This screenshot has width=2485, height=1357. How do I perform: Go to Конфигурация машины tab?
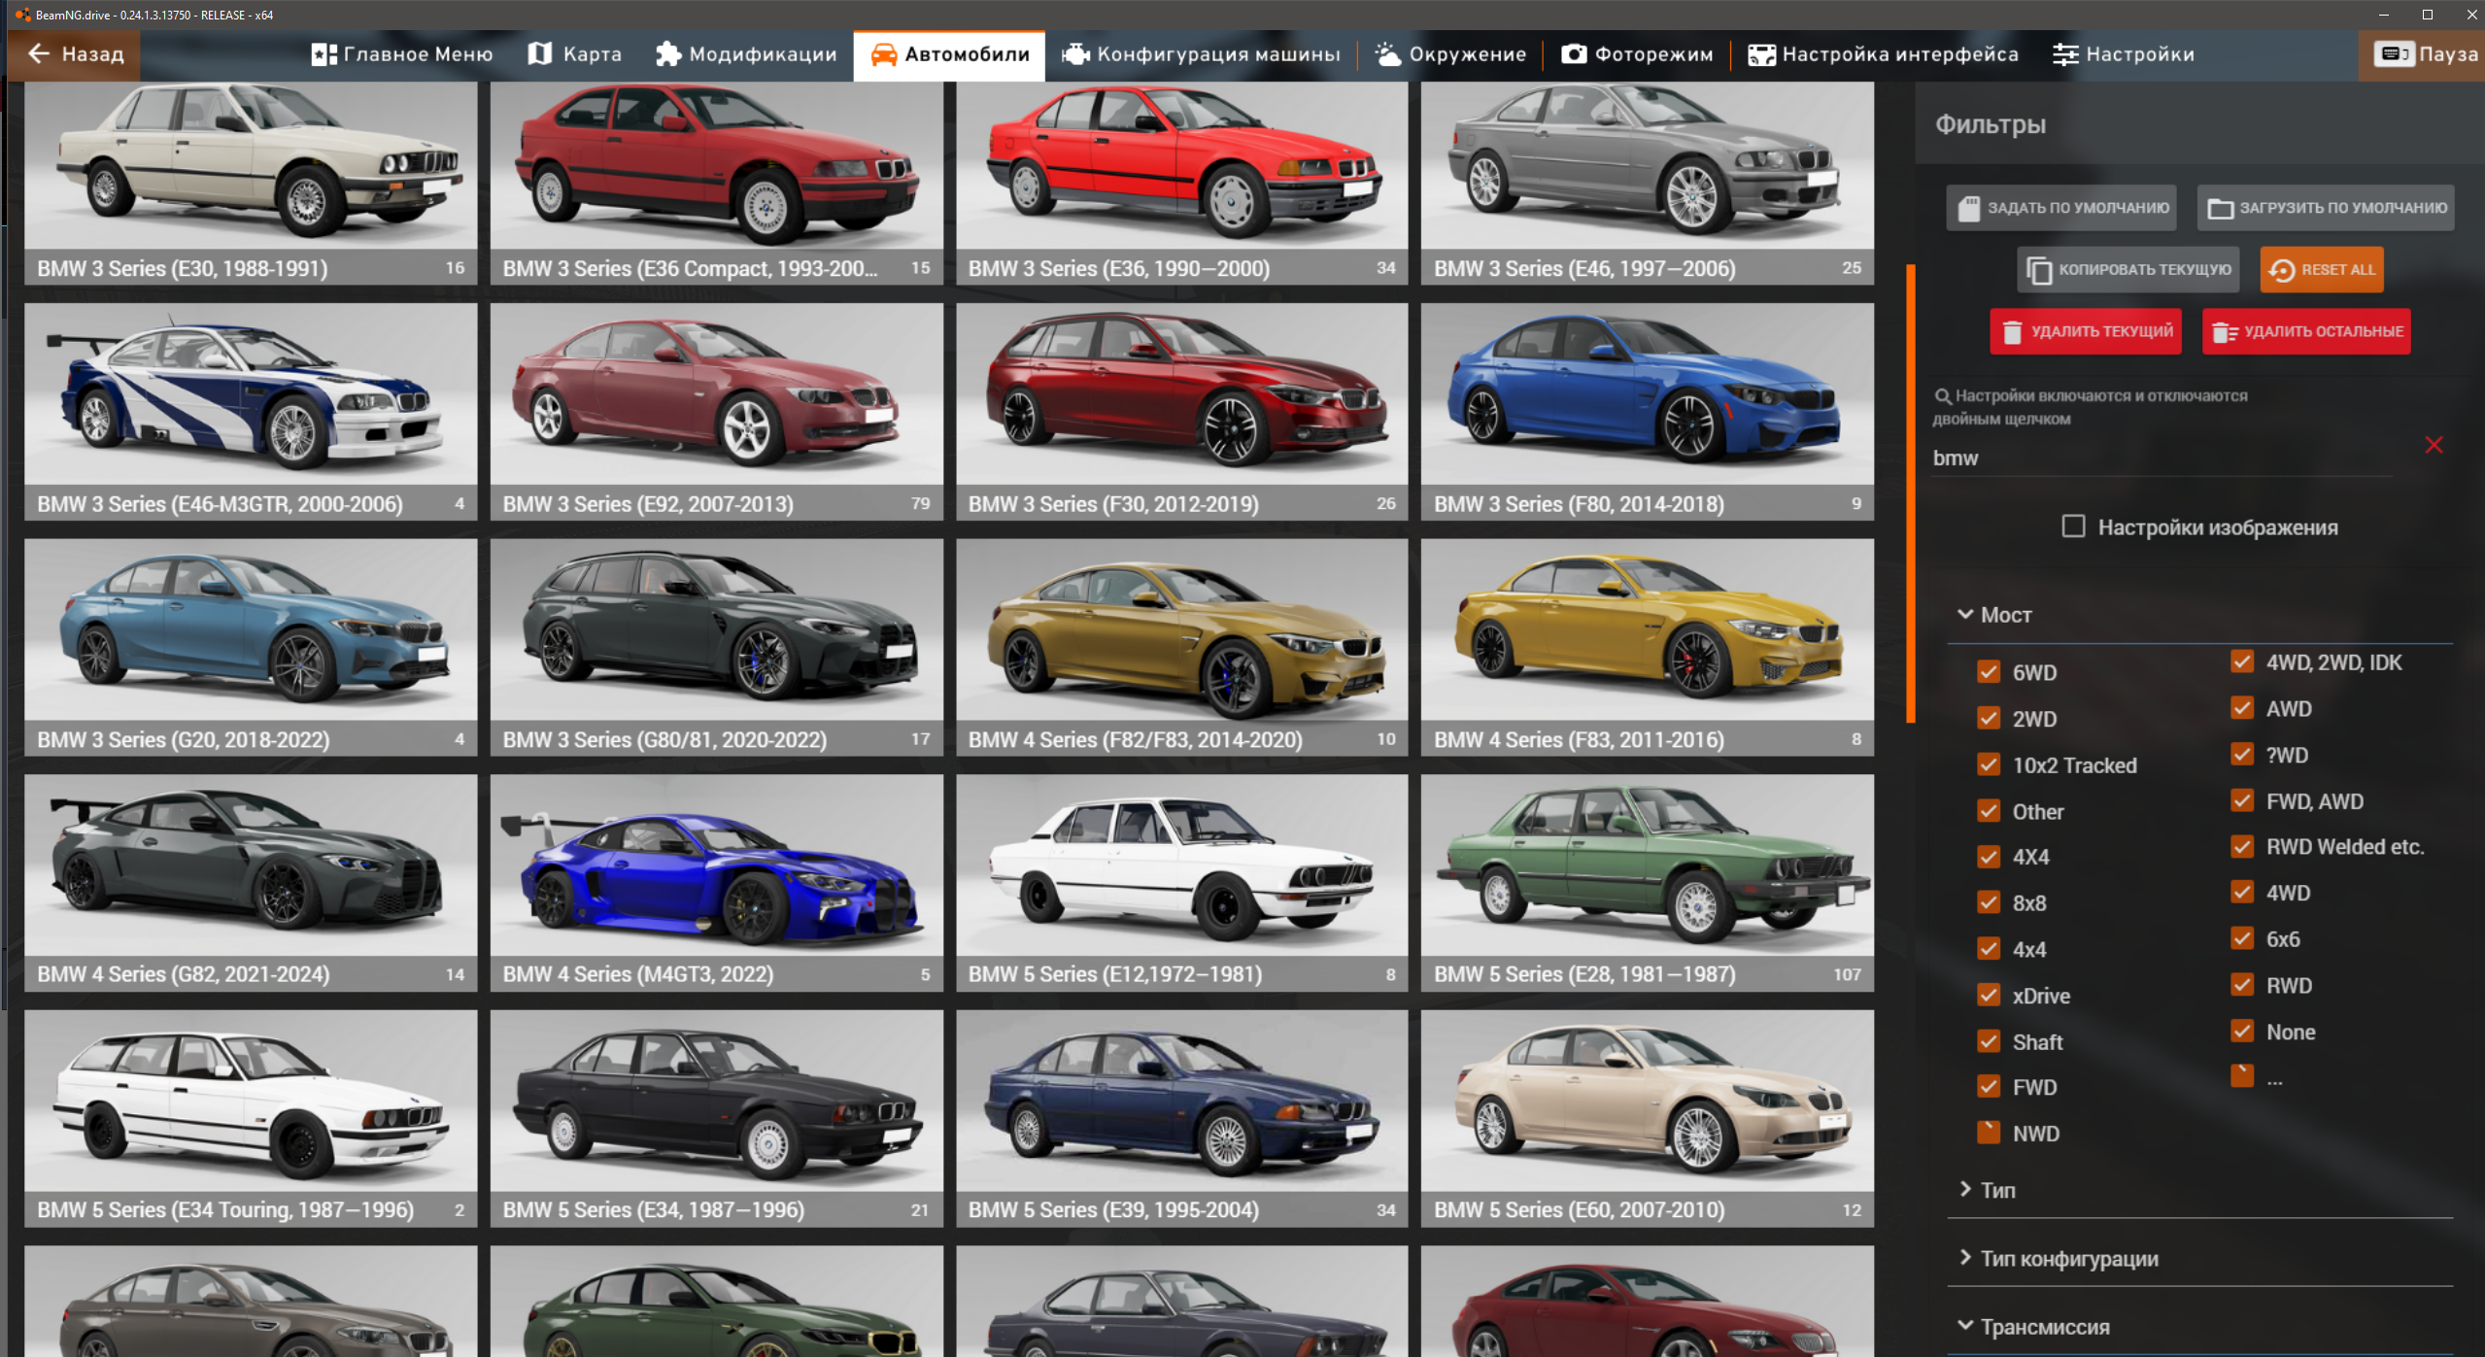[x=1201, y=54]
